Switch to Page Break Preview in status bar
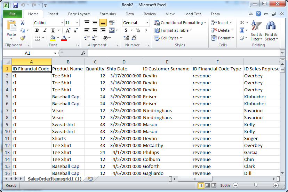 point(214,185)
